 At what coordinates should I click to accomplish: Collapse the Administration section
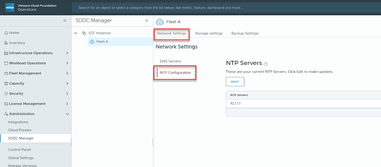coord(67,114)
